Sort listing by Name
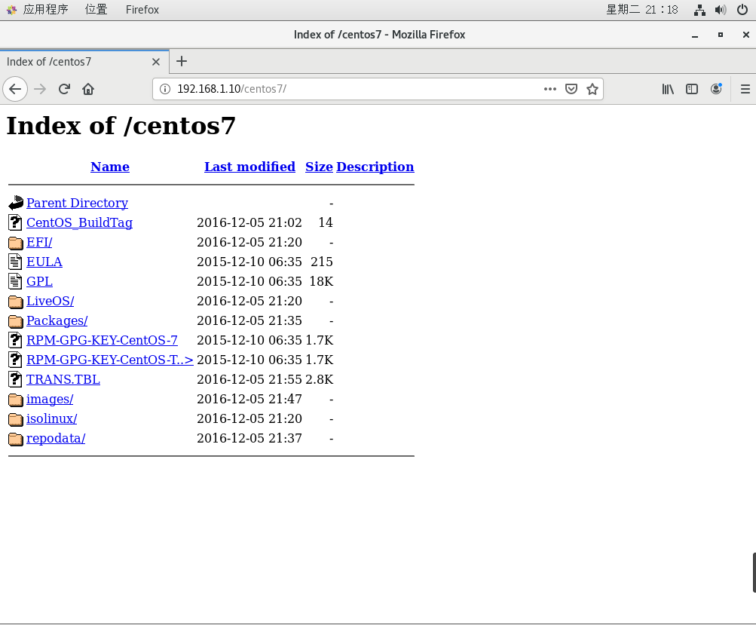Screen dimensions: 756x625 point(110,167)
